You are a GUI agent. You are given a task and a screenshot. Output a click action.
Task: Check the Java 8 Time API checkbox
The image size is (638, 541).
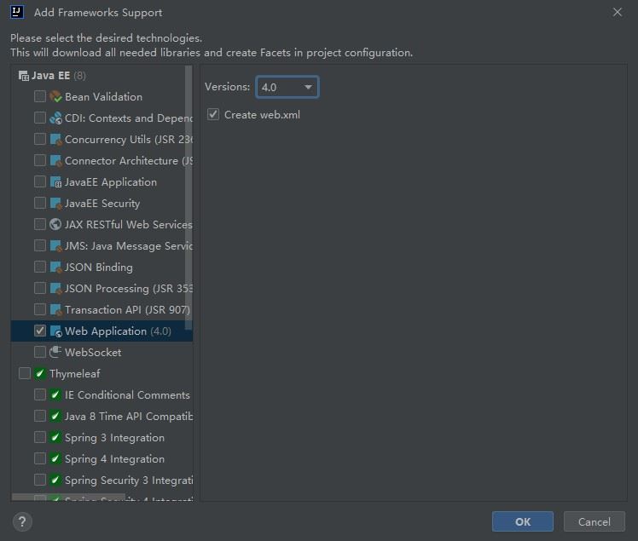point(40,416)
